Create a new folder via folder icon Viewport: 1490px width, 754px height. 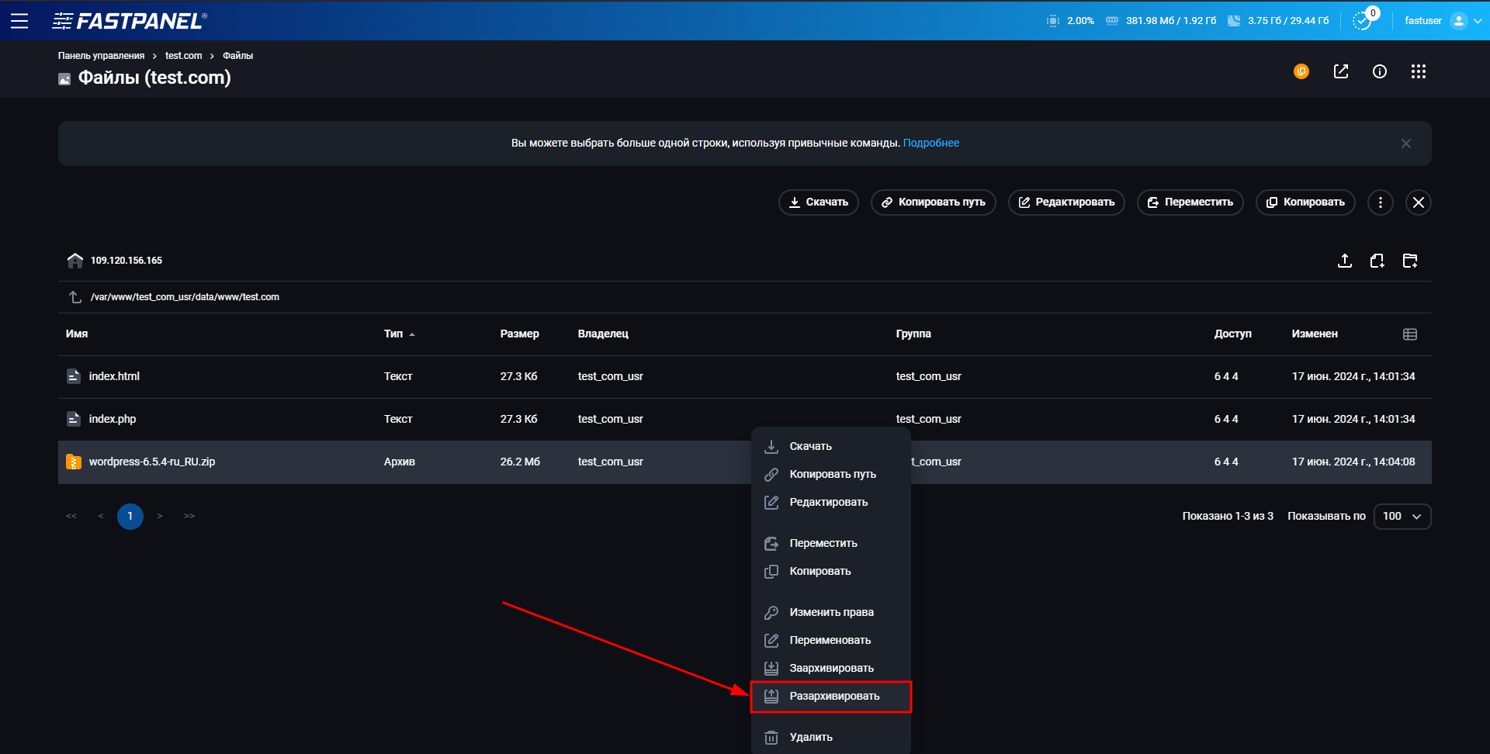tap(1410, 261)
